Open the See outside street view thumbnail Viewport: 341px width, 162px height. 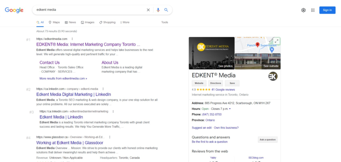(x=258, y=62)
